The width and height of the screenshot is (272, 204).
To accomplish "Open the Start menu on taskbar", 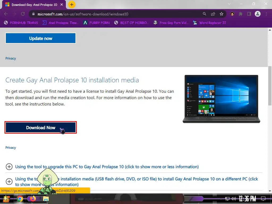I will [6, 199].
